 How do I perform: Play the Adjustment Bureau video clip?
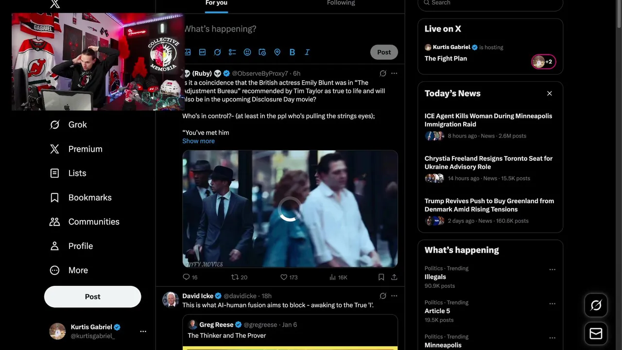[290, 209]
